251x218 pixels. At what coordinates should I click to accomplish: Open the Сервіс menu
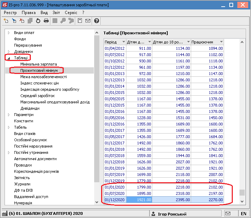coord(71,13)
